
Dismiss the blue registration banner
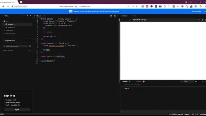click(205, 11)
